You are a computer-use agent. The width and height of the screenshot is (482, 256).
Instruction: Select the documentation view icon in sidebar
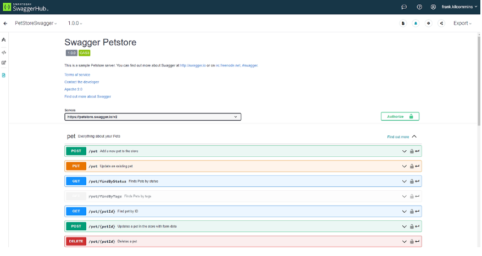tap(4, 75)
